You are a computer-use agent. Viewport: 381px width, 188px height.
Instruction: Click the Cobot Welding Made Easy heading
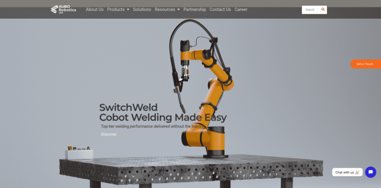pyautogui.click(x=163, y=118)
